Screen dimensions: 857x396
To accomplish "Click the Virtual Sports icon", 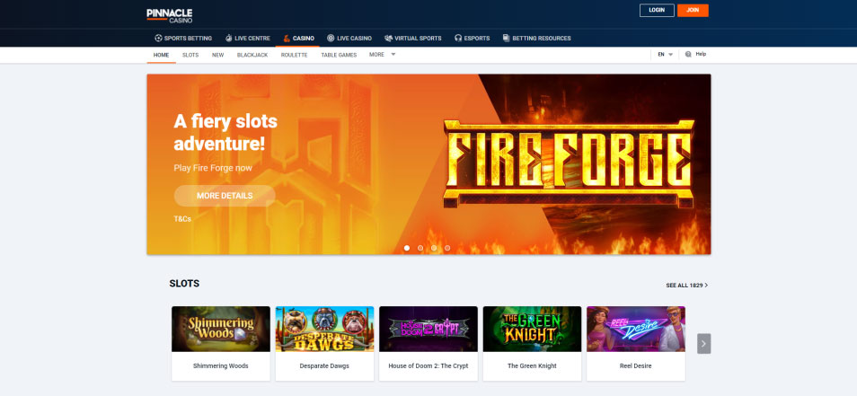I will [x=389, y=39].
